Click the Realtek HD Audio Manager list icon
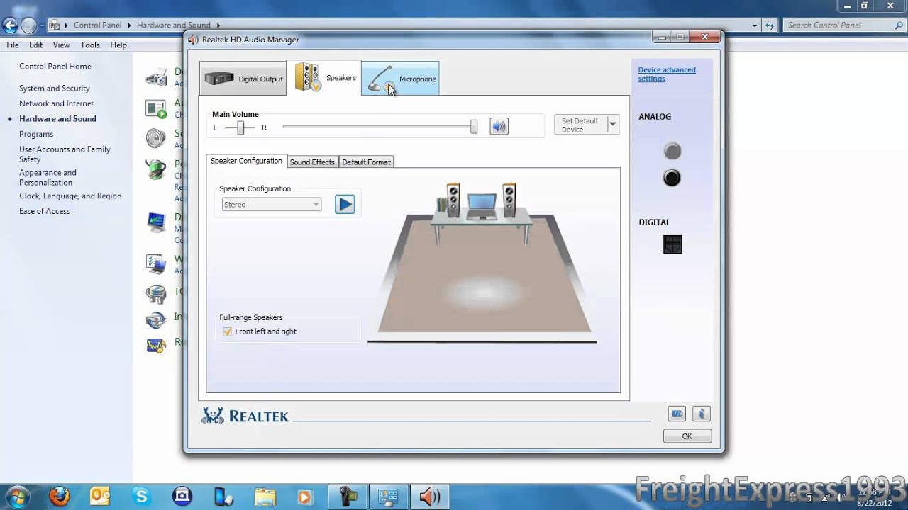This screenshot has height=510, width=908. pyautogui.click(x=156, y=345)
